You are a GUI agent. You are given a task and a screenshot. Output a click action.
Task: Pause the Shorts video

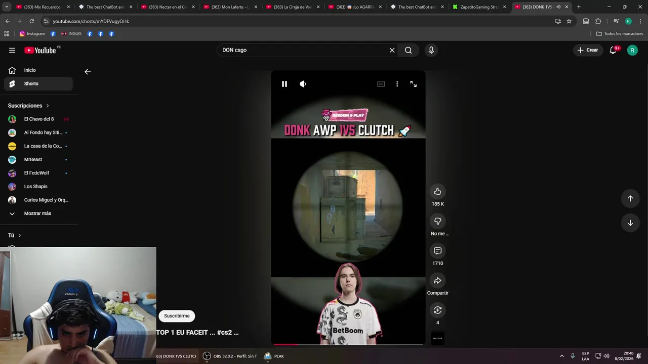coord(285,84)
